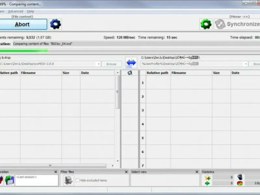Select the Last session entry
The width and height of the screenshot is (260, 195).
27,177
